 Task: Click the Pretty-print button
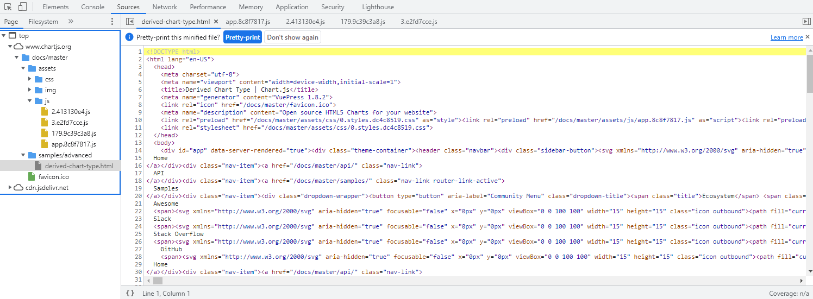242,37
